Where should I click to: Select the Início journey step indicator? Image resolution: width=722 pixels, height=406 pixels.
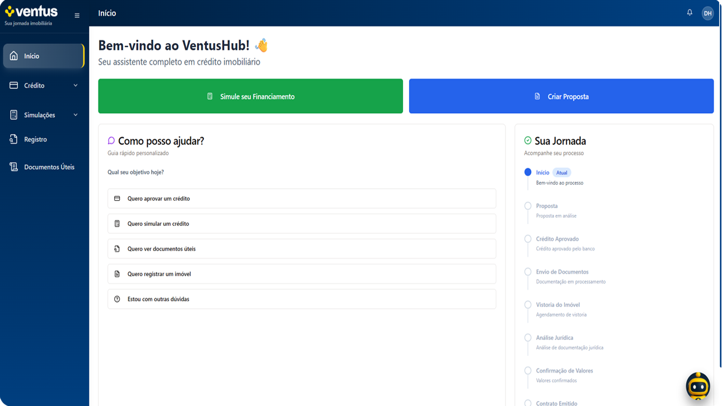click(x=527, y=172)
